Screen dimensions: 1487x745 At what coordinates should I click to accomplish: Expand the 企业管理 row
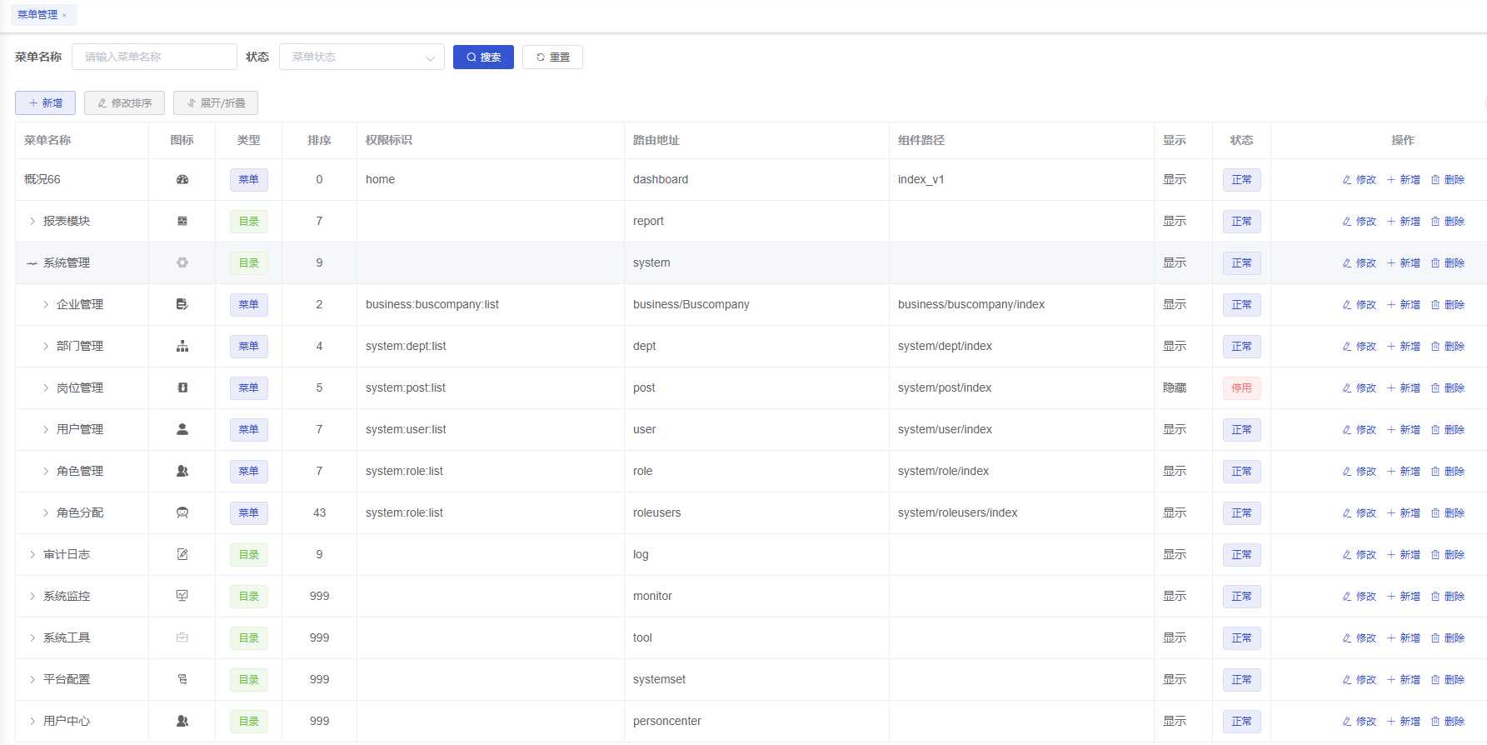[46, 304]
